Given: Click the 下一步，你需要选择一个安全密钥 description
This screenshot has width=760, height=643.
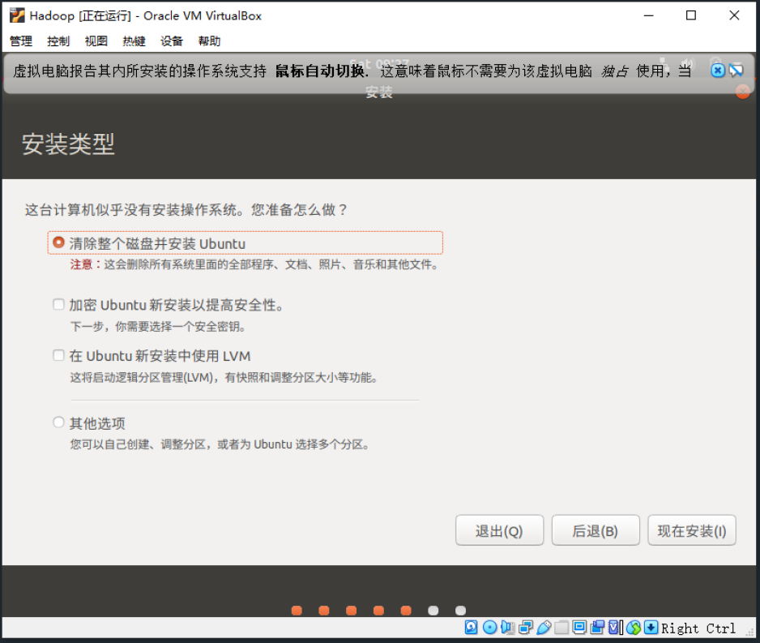Looking at the screenshot, I should point(159,327).
